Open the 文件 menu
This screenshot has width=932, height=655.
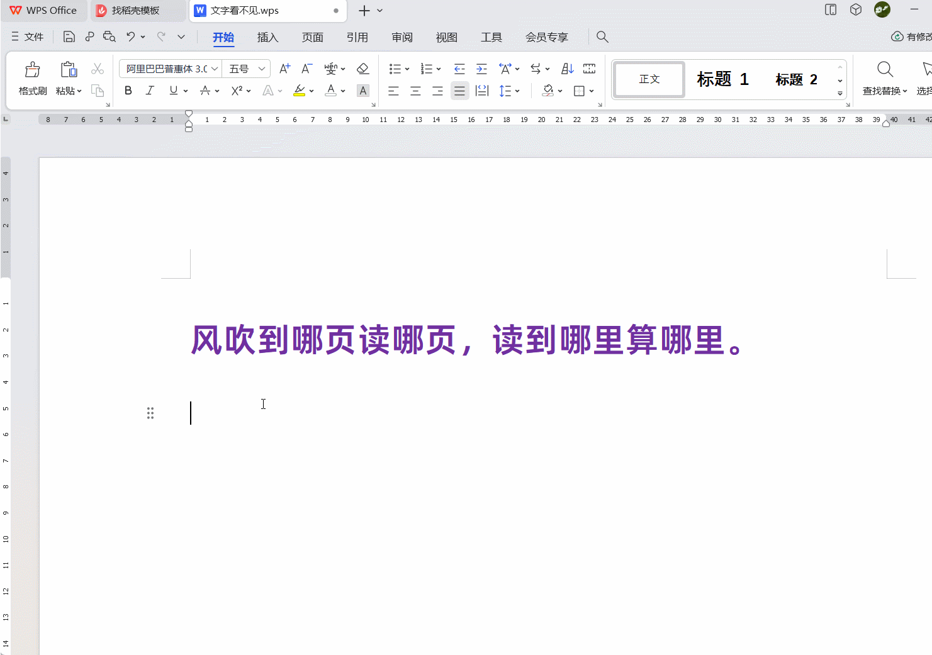[28, 36]
